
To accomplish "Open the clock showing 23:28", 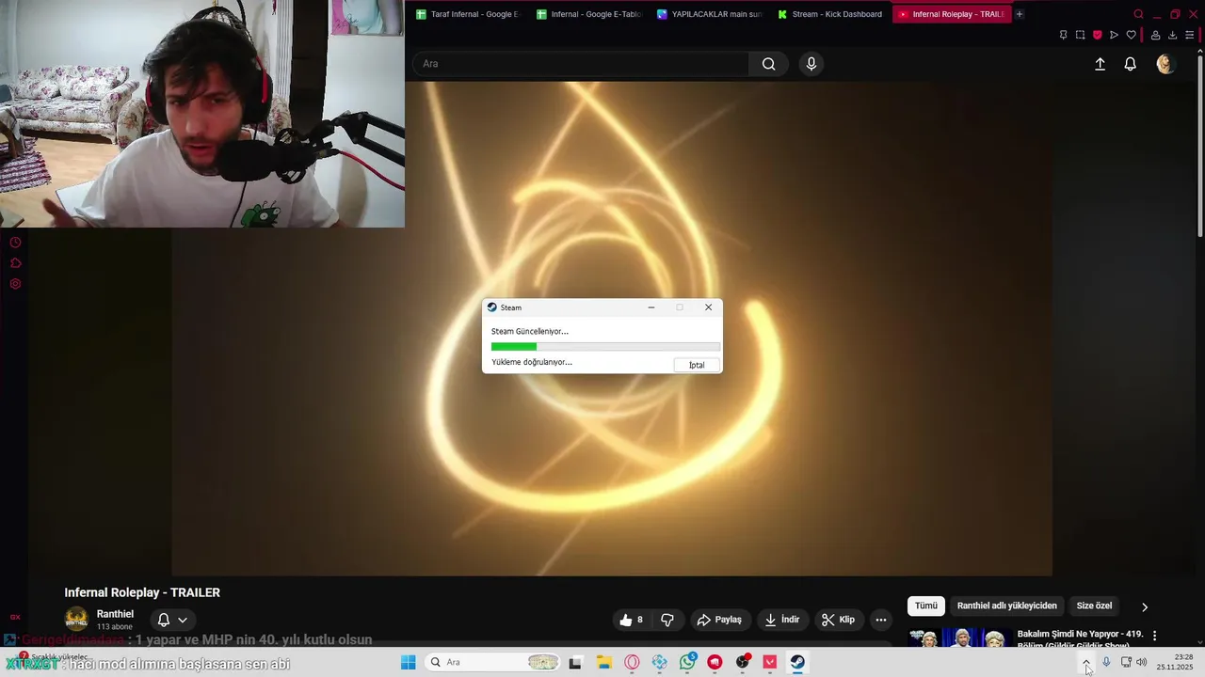I will click(x=1175, y=662).
